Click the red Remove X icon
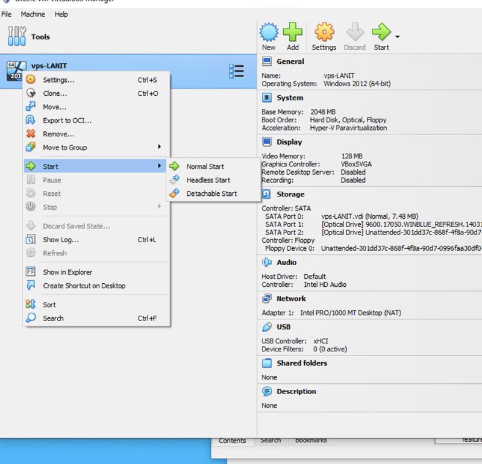 click(x=31, y=133)
